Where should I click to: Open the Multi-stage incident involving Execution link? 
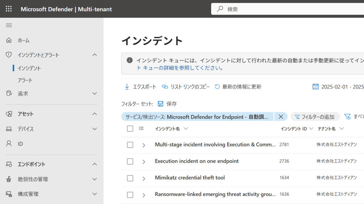coord(215,145)
